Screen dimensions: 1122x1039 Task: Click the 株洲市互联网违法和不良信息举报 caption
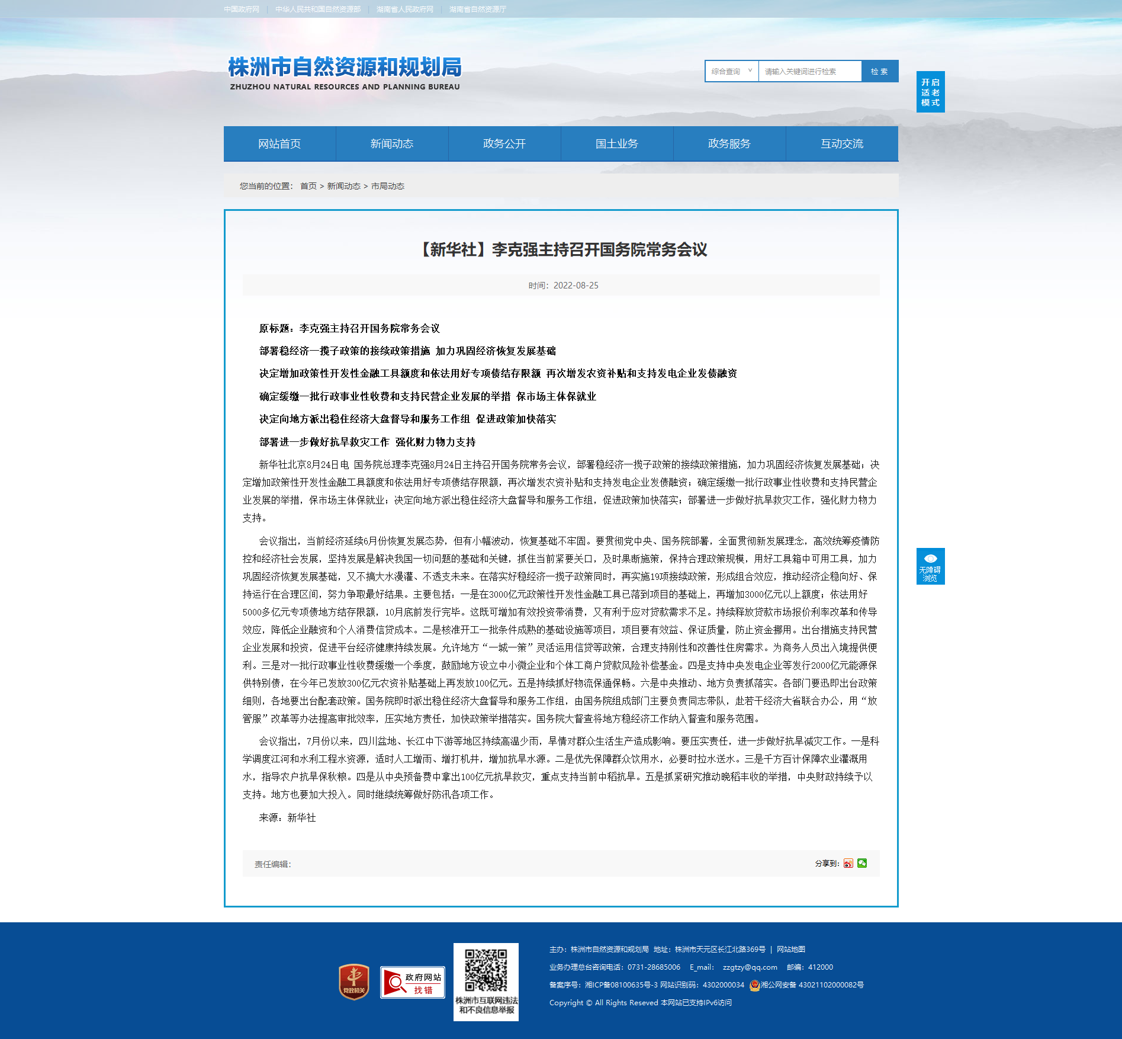[487, 1005]
